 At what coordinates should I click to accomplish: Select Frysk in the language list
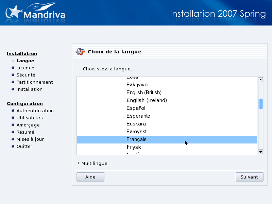(134, 147)
